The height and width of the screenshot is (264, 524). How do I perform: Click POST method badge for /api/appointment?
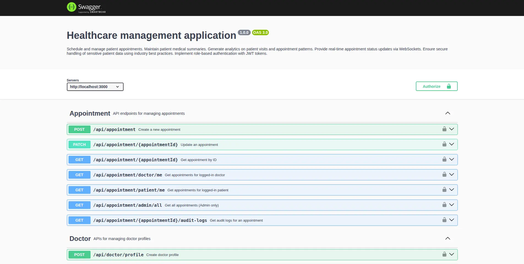pyautogui.click(x=79, y=129)
